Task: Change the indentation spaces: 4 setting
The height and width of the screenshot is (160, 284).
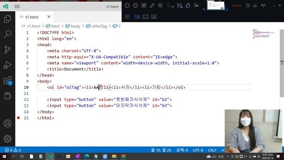Action: 182,150
